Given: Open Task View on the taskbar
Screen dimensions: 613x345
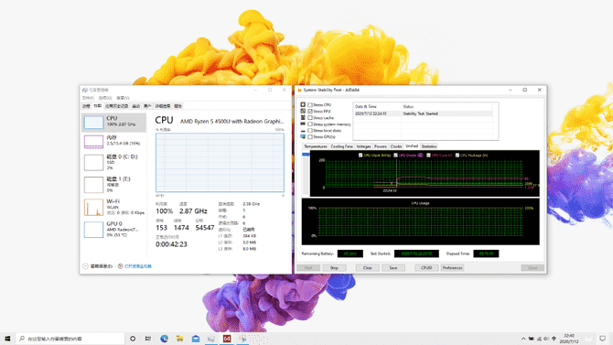Looking at the screenshot, I should 148,339.
